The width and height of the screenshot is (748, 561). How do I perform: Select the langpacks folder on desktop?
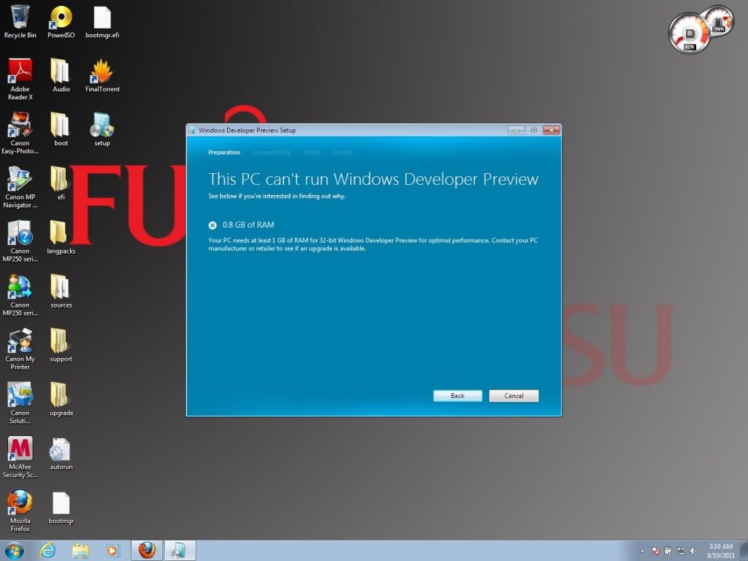[61, 237]
